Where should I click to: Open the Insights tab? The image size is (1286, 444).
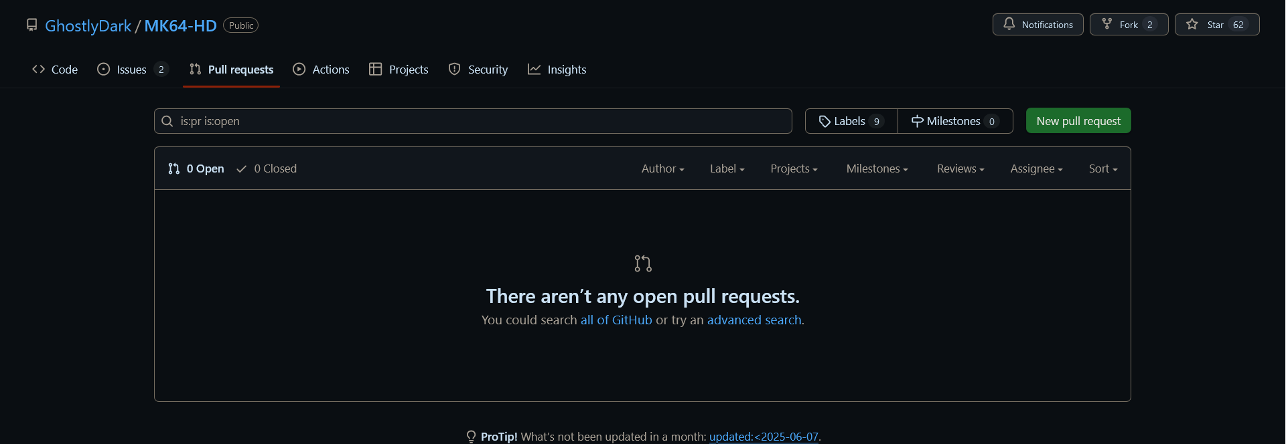coord(557,70)
